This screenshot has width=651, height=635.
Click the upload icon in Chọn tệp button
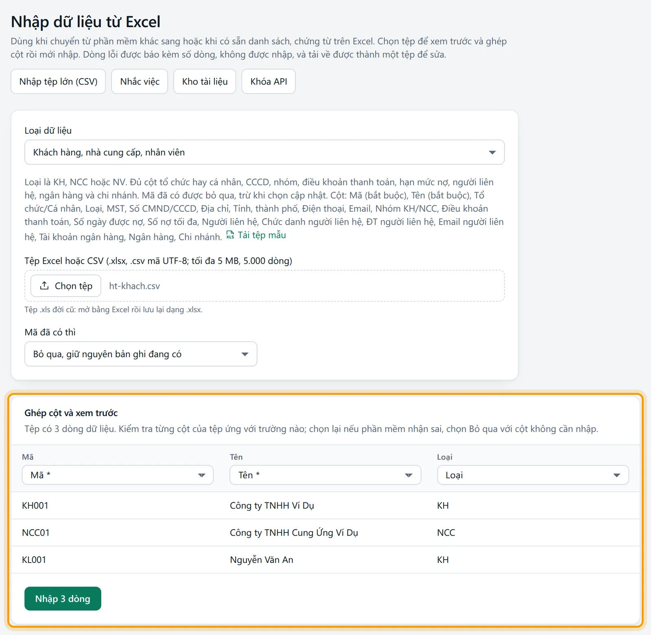point(44,286)
